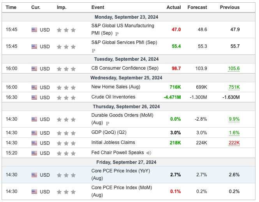This screenshot has height=202, width=259.
Task: Click revised previous value 105.6
Action: (234, 69)
